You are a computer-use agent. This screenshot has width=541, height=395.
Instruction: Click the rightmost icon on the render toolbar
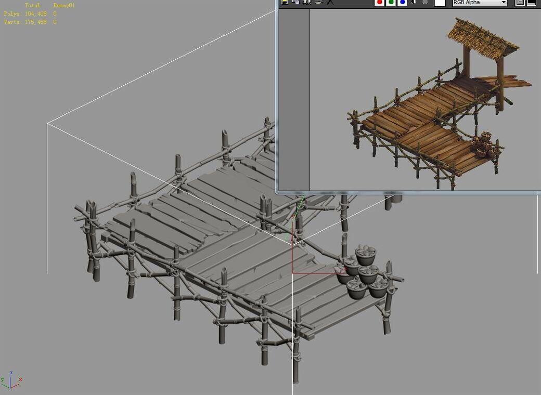click(532, 3)
